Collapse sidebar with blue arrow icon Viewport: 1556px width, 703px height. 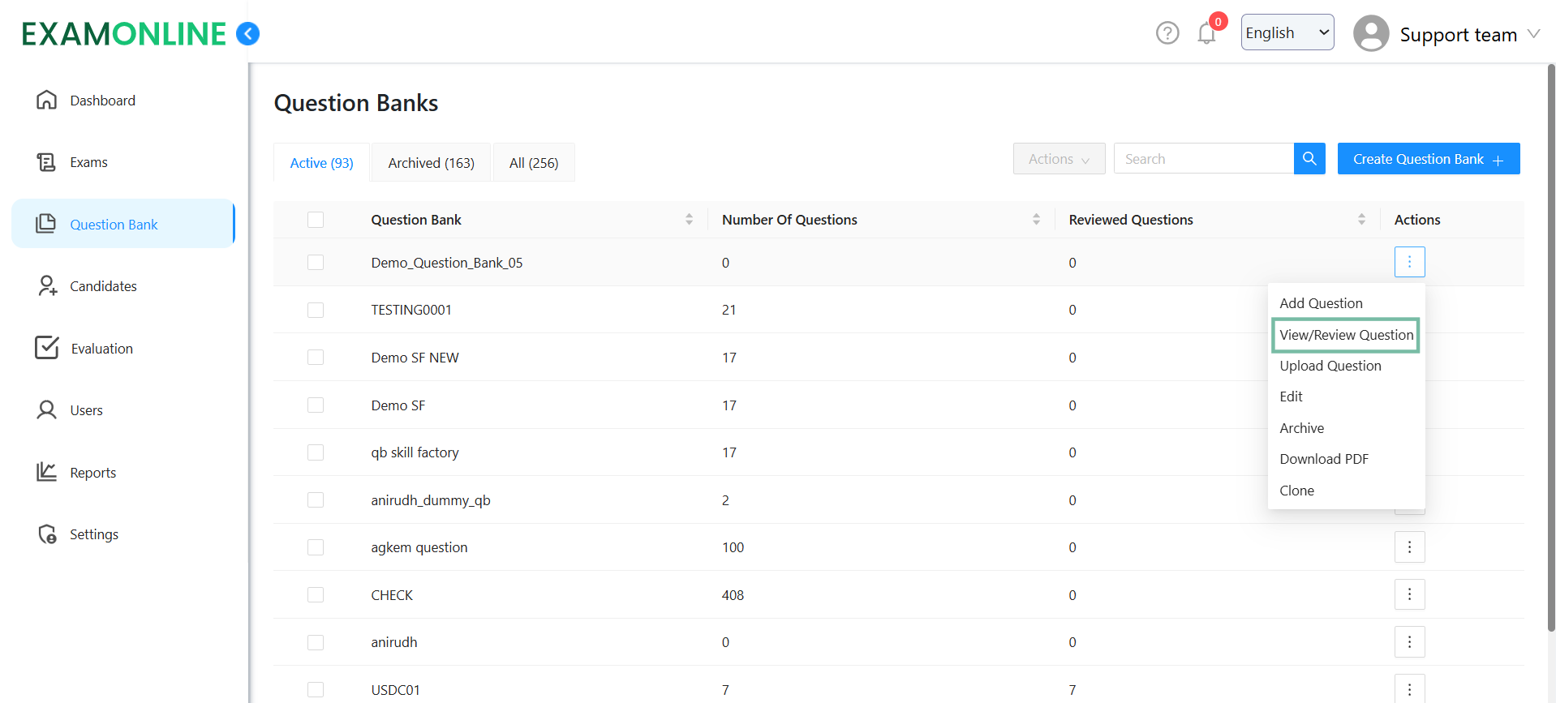247,33
